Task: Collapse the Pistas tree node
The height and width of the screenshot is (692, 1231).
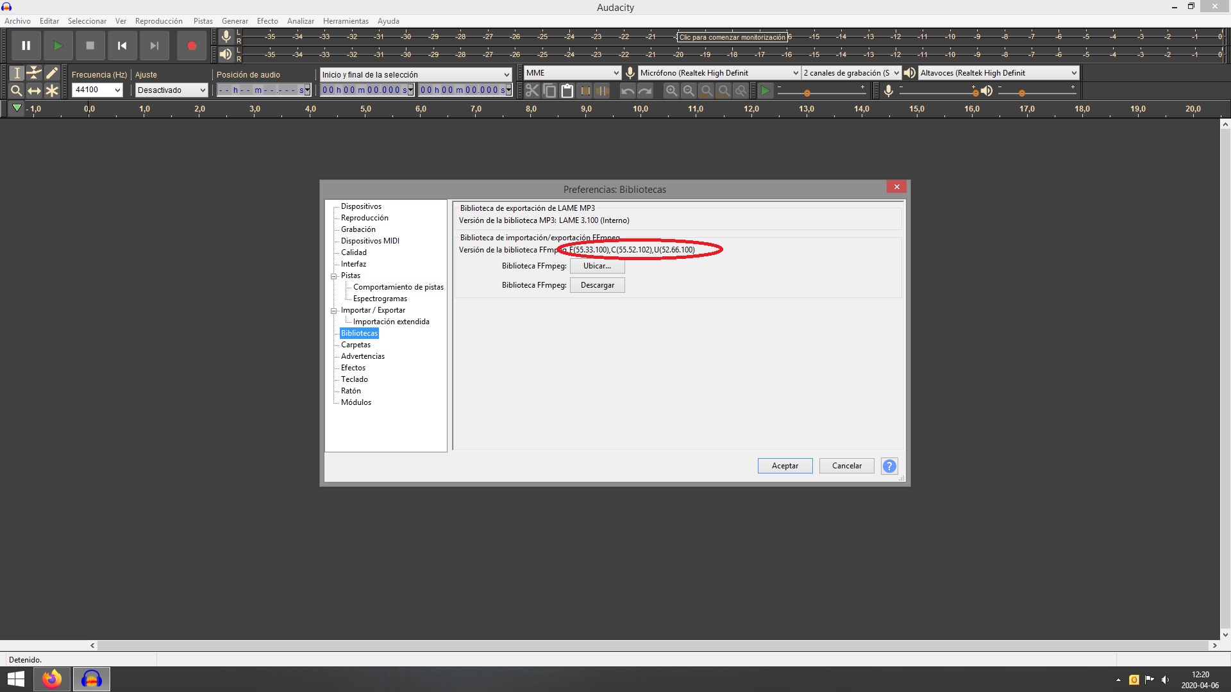Action: (x=334, y=276)
